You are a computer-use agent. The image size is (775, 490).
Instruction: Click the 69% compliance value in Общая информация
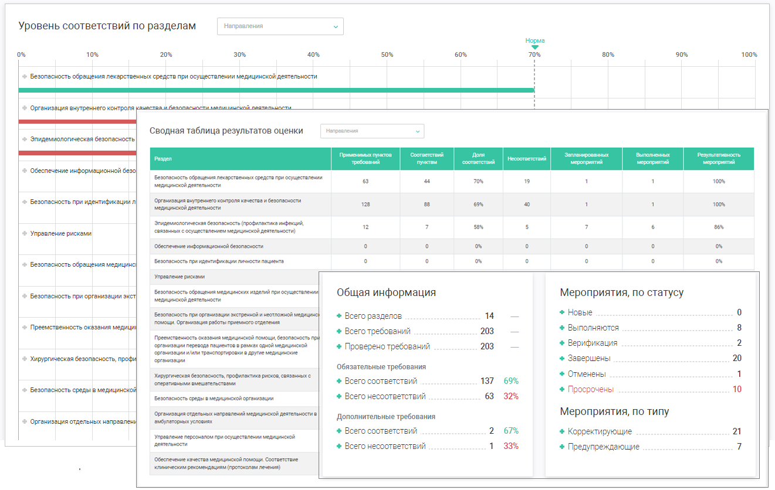(x=511, y=381)
